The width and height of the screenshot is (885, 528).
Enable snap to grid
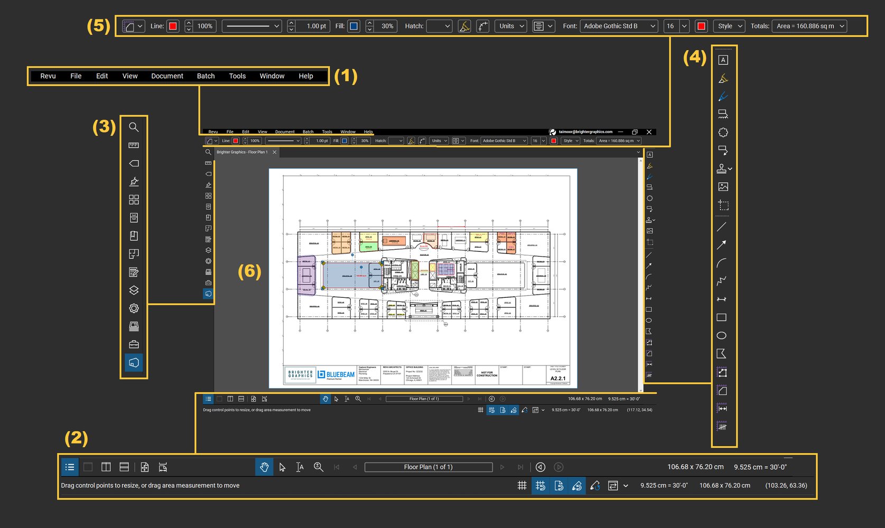[x=541, y=485]
